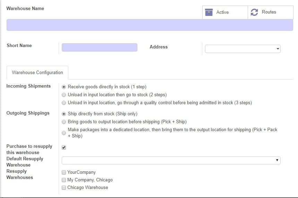Click the Short Name label

(19, 45)
